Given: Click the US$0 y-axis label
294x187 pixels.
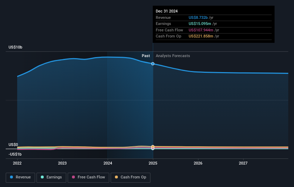Looking at the screenshot, I should coord(13,145).
